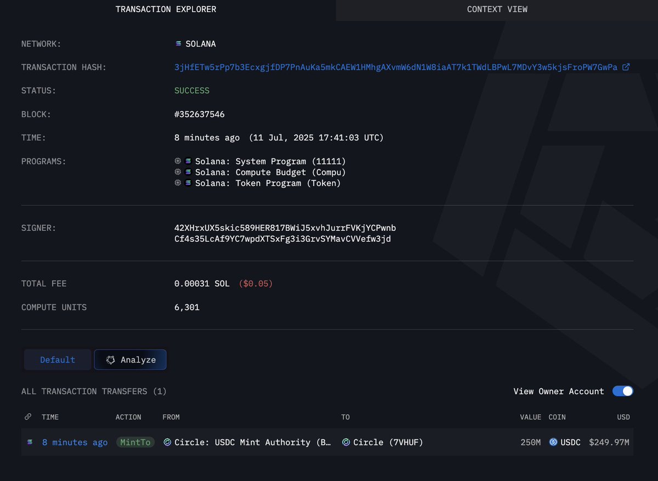Open Circle: USDC Mint Authority sender
This screenshot has width=658, height=481.
(253, 442)
